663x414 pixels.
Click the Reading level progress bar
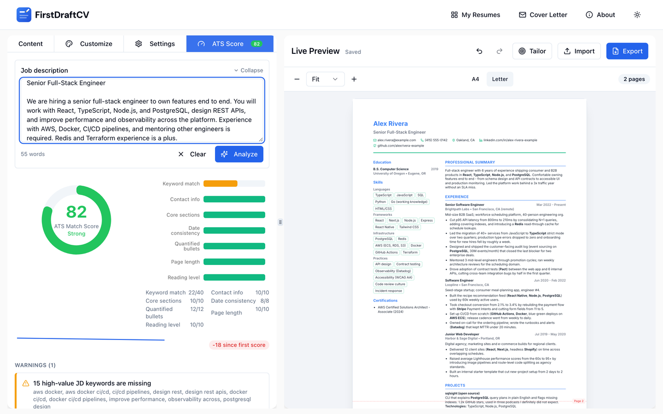point(234,277)
